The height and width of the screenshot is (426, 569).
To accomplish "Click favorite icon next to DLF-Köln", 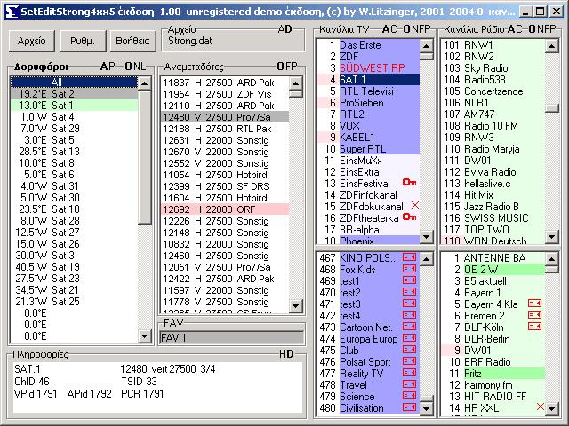I will coord(534,327).
